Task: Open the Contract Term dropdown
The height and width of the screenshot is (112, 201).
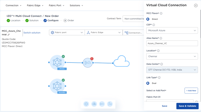Action: [x=133, y=19]
